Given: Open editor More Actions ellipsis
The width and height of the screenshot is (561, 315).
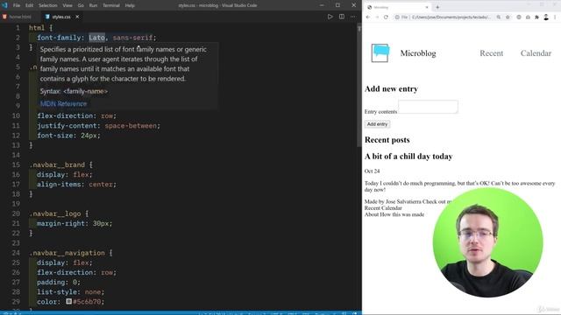Looking at the screenshot, I should tap(353, 17).
